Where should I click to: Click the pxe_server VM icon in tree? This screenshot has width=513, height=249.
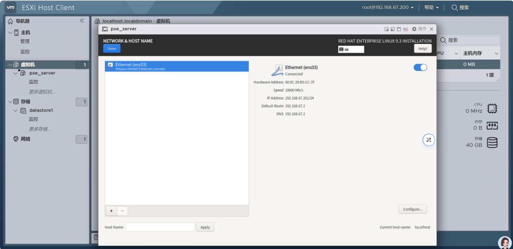tap(23, 73)
